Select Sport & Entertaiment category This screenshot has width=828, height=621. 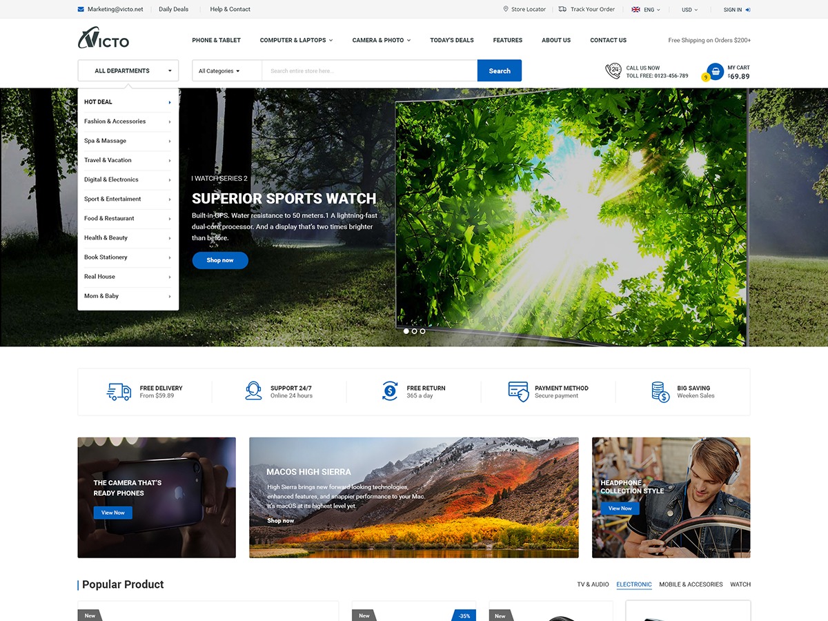[112, 199]
